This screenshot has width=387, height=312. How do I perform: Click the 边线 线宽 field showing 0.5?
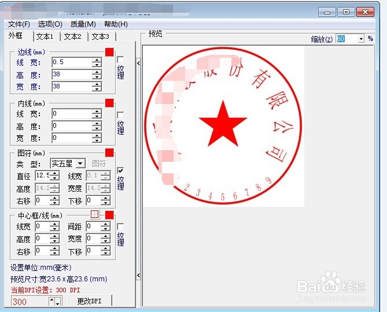point(72,62)
